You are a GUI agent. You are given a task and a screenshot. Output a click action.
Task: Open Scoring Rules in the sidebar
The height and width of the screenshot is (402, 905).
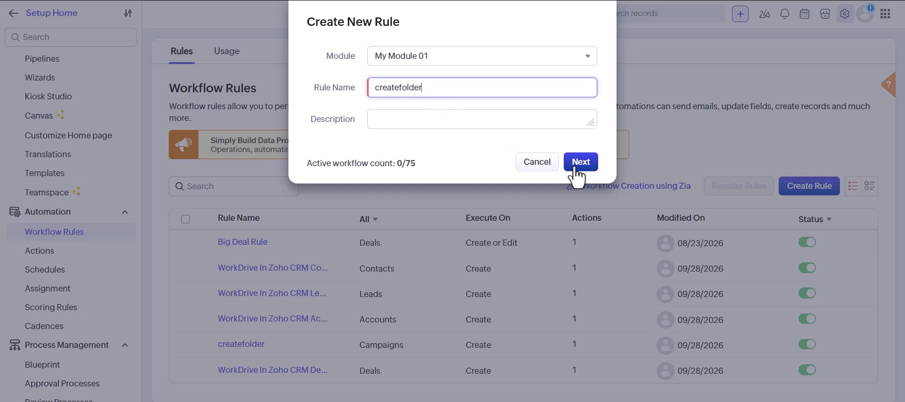(x=51, y=307)
